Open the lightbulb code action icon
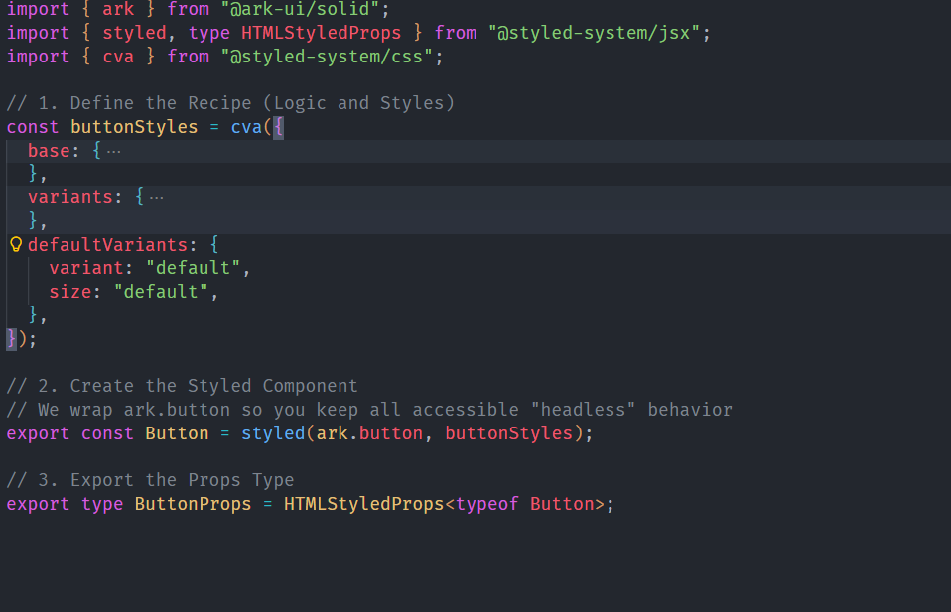This screenshot has width=951, height=612. click(x=16, y=245)
